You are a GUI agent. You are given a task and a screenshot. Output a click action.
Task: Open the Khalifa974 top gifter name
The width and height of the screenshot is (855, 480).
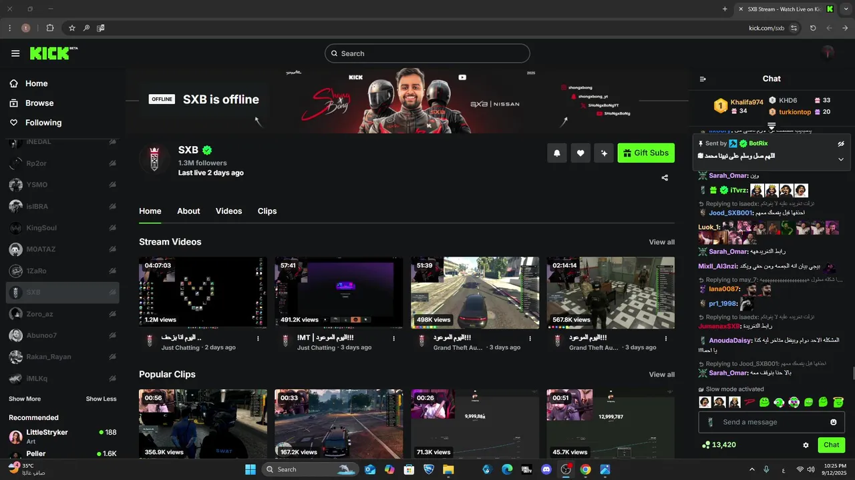point(747,102)
